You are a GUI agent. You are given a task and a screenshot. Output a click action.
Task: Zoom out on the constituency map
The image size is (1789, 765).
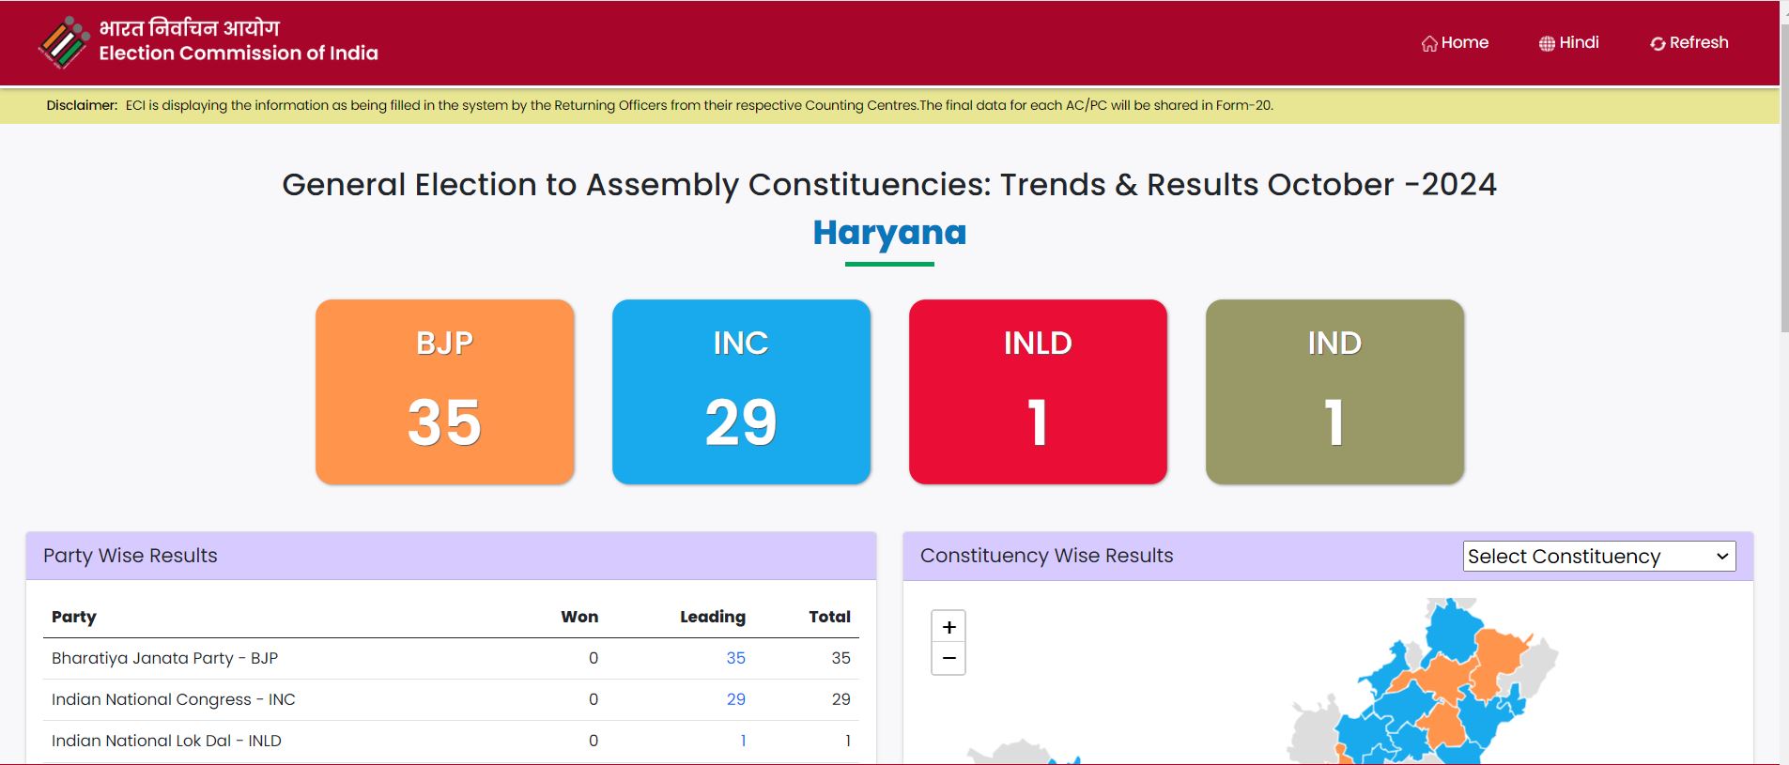click(x=948, y=658)
